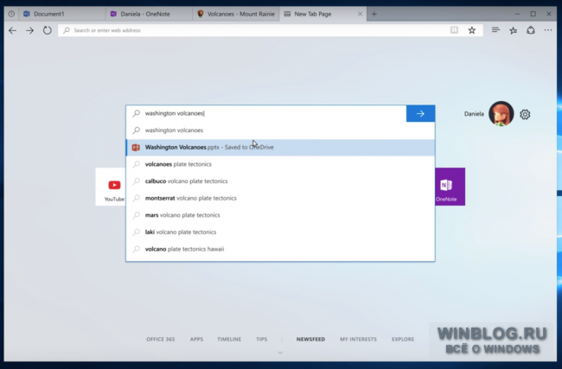Viewport: 562px width, 369px height.
Task: Select 'laki volcano plate tectonics' suggestion
Action: click(x=280, y=232)
